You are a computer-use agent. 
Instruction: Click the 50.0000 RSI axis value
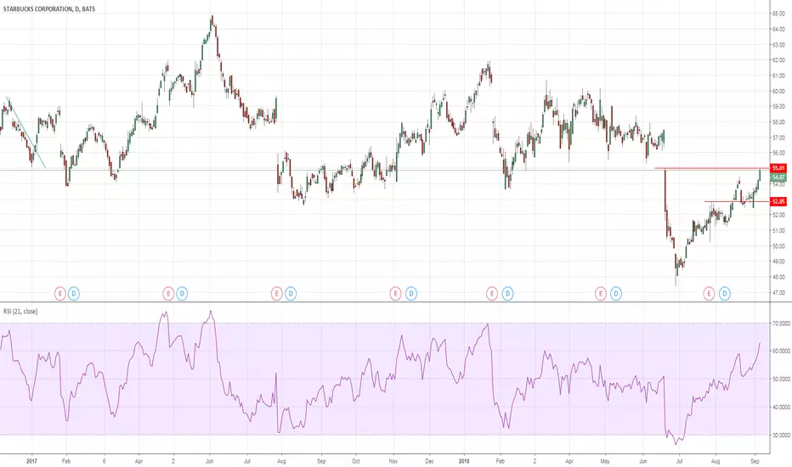pyautogui.click(x=782, y=379)
